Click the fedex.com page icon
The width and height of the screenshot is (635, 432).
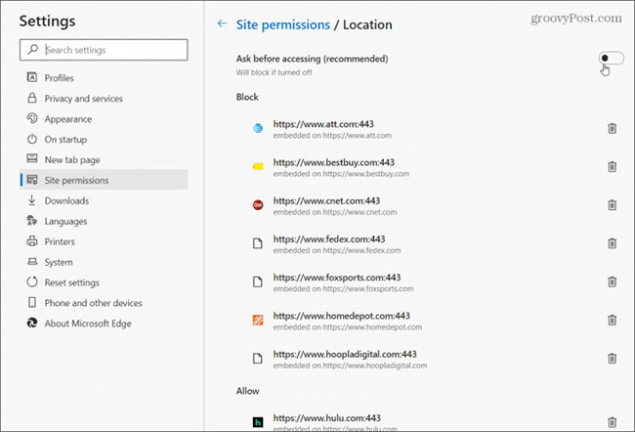(258, 243)
